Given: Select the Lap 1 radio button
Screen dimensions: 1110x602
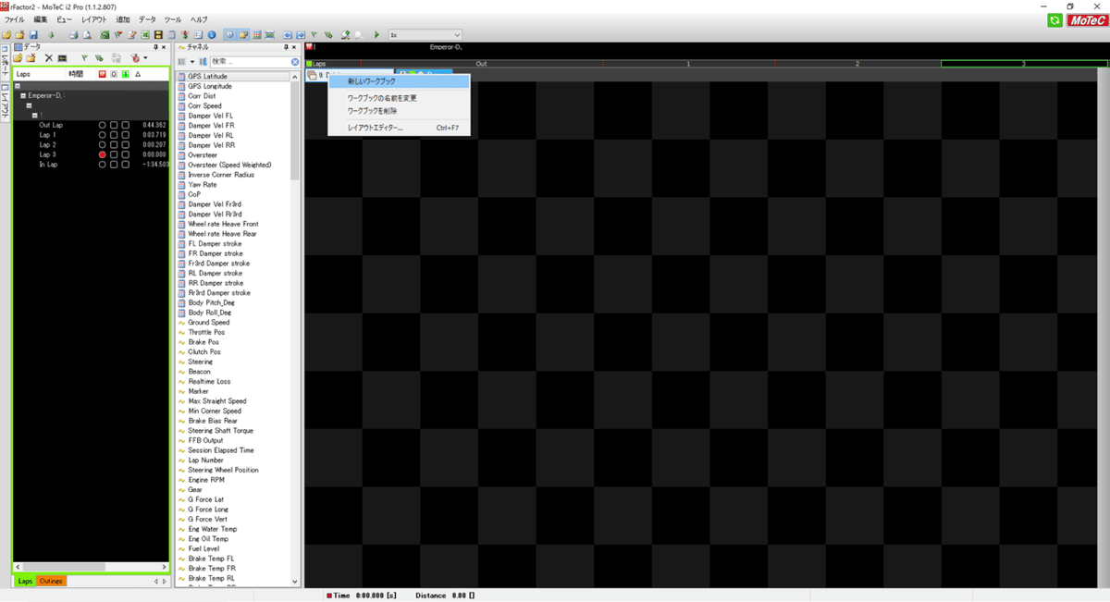Looking at the screenshot, I should pyautogui.click(x=103, y=135).
